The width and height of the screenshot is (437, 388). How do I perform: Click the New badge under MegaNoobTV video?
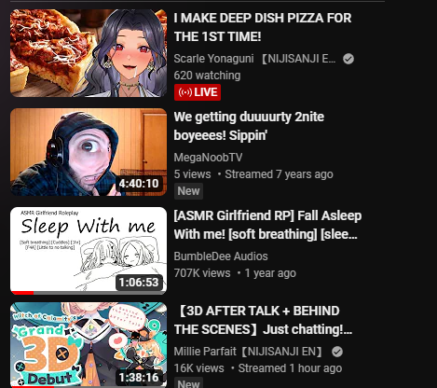pos(188,191)
